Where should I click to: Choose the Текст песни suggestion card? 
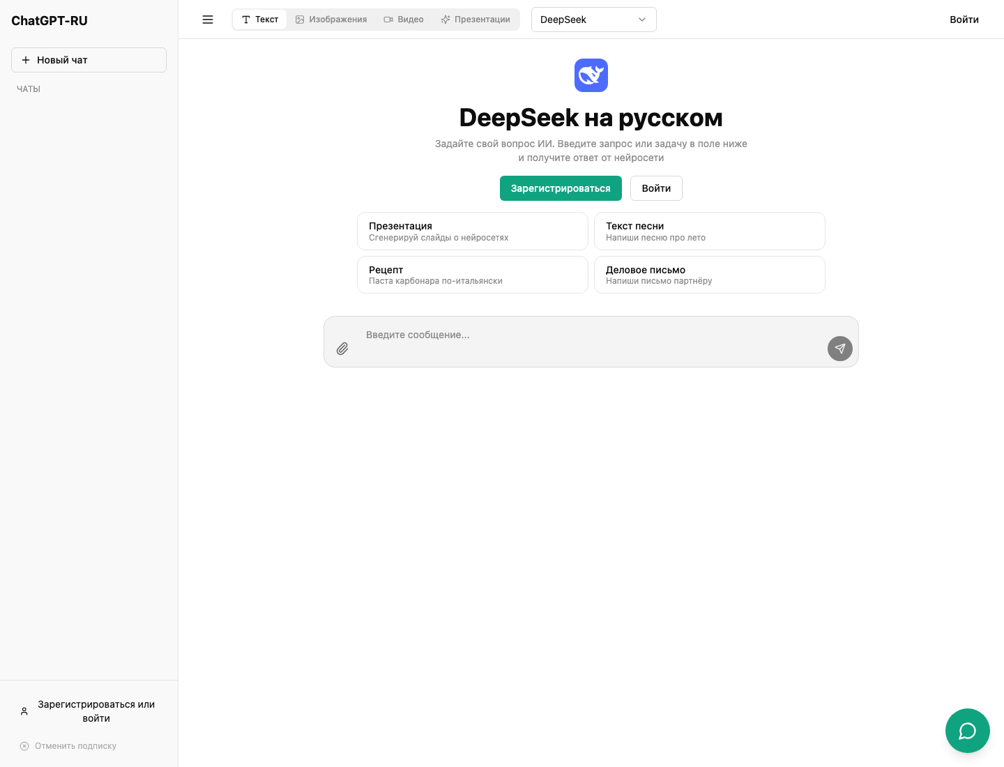tap(710, 231)
